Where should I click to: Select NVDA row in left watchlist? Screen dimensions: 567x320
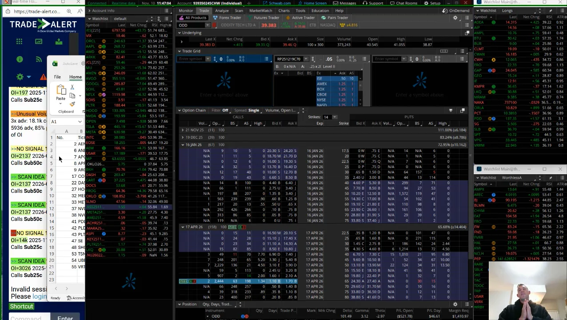[x=128, y=116]
